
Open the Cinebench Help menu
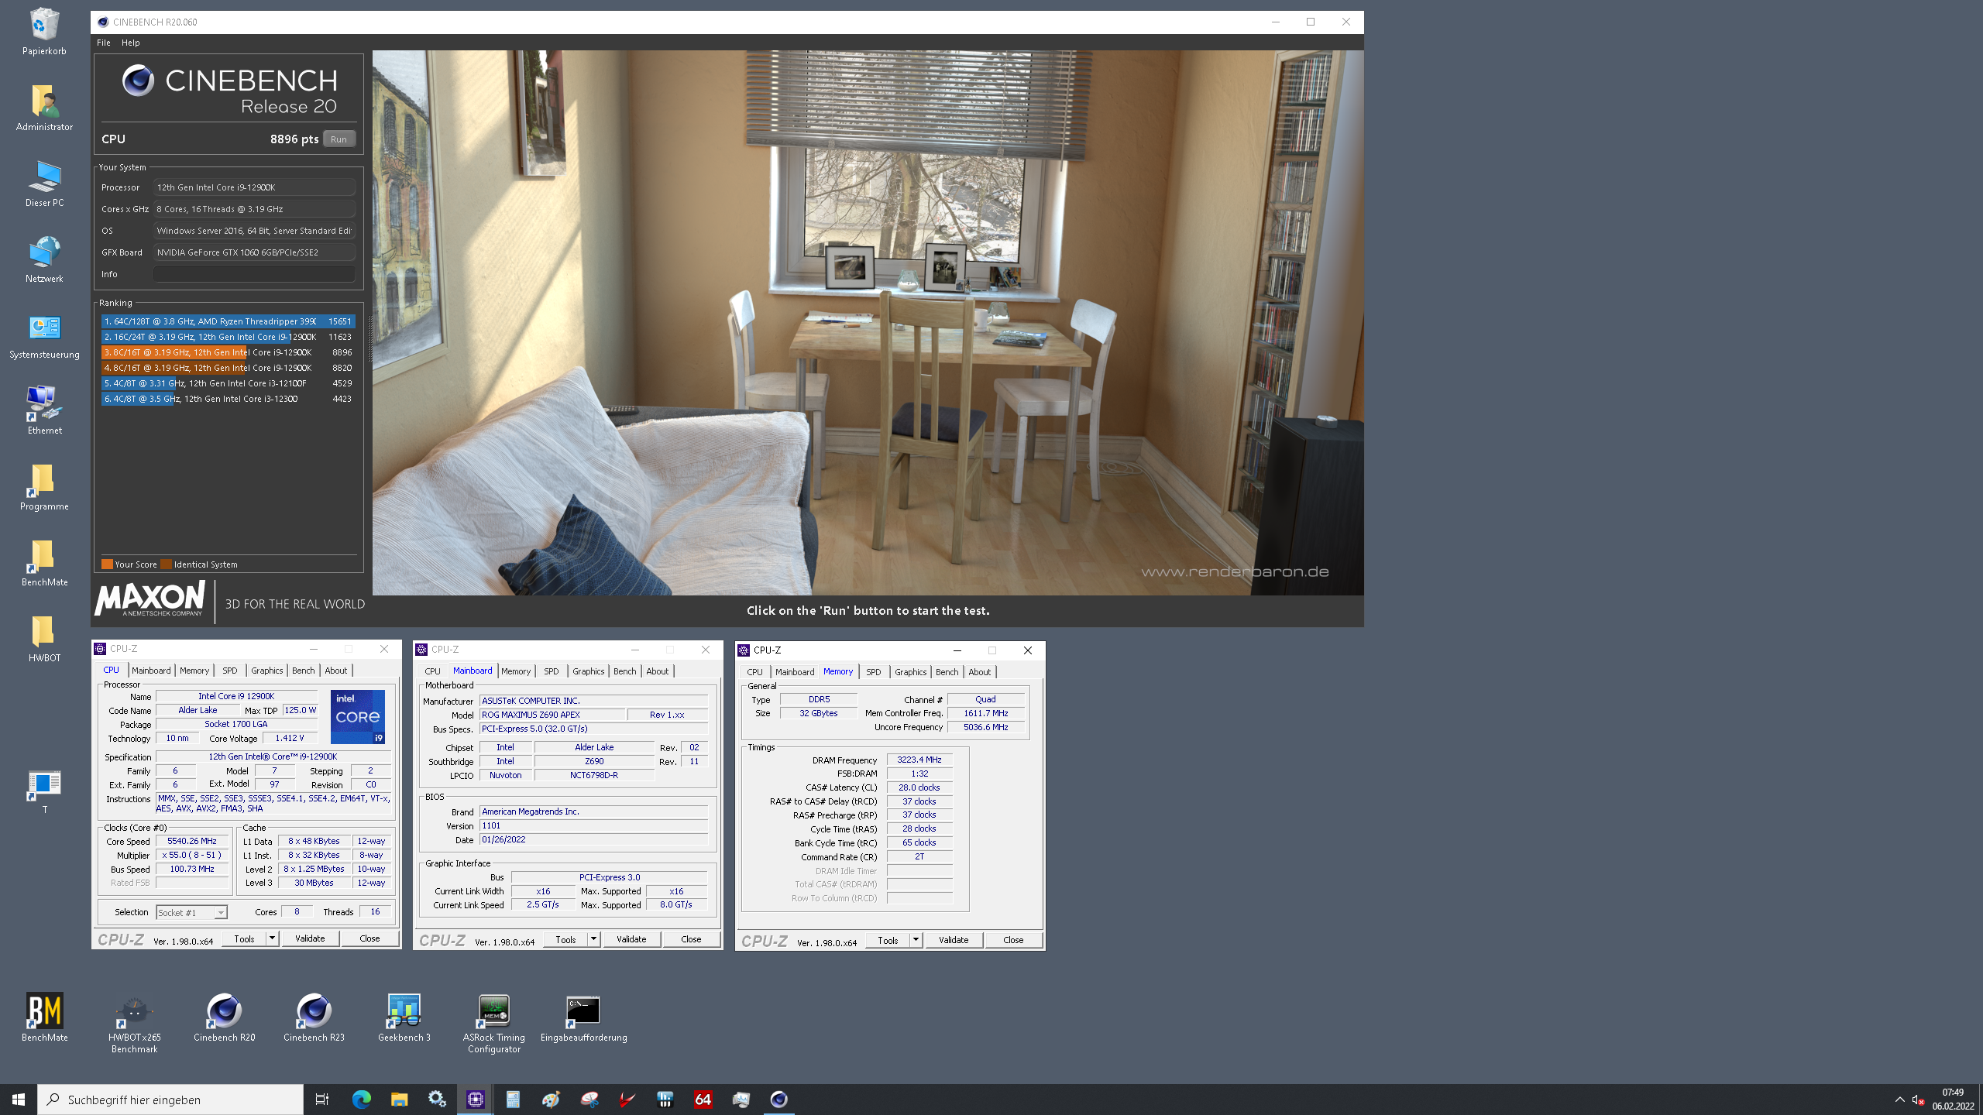pyautogui.click(x=131, y=43)
